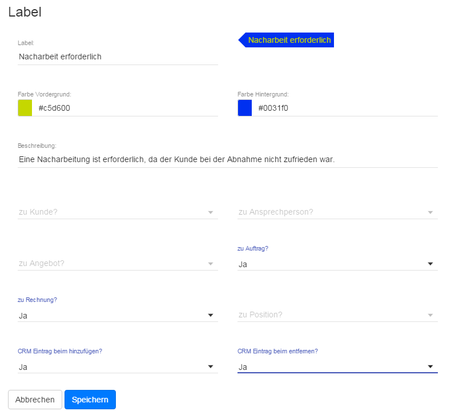Click the 'Label' page heading
The image size is (455, 411).
pyautogui.click(x=25, y=12)
